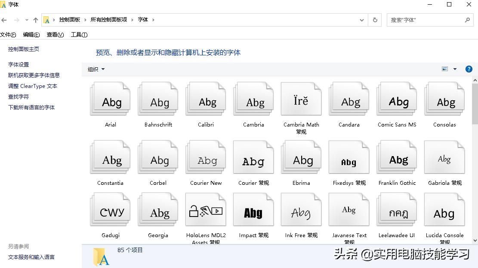478x268 pixels.
Task: Select the Cambria Math font icon
Action: click(301, 99)
